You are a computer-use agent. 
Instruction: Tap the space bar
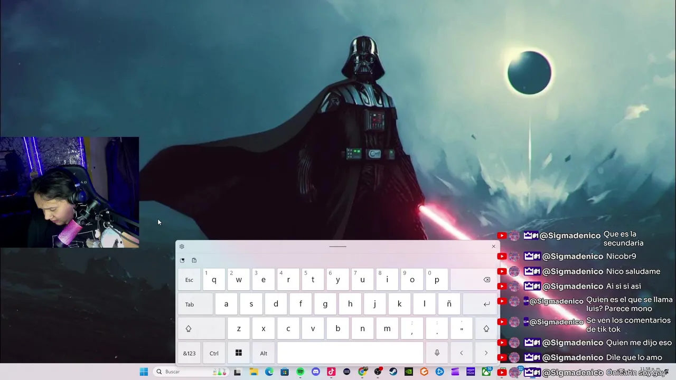tap(350, 353)
